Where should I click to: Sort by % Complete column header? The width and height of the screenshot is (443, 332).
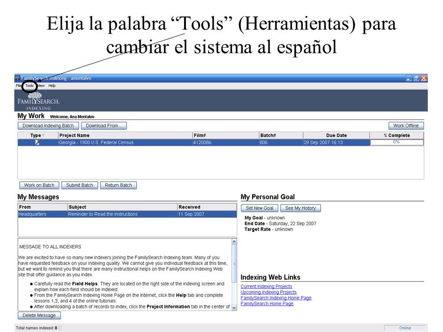pyautogui.click(x=397, y=136)
